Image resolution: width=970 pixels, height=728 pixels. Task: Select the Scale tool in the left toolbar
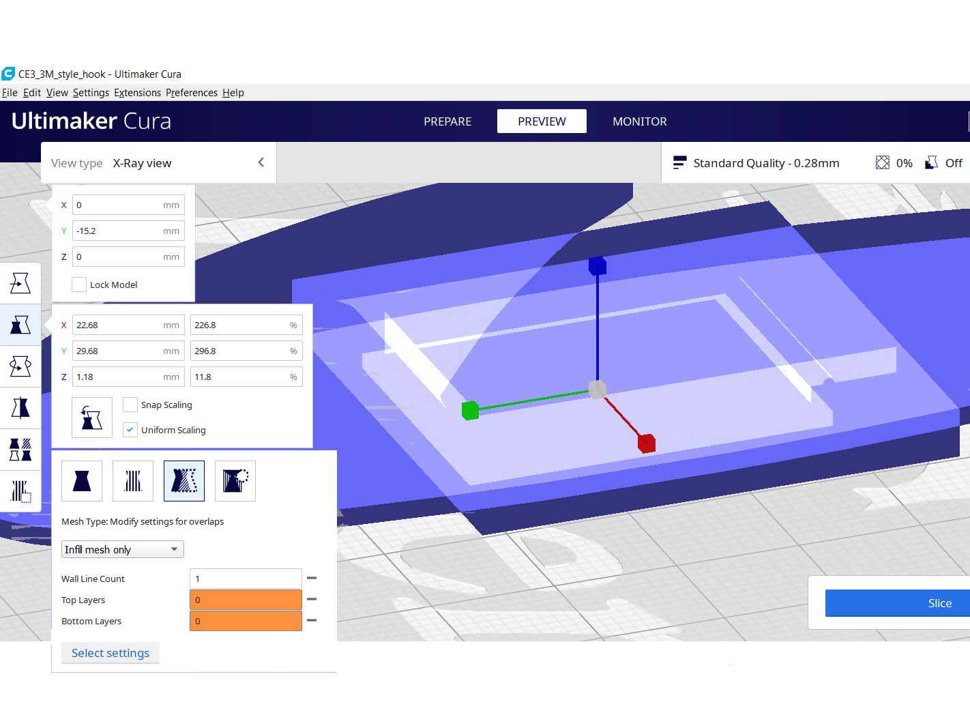coord(20,324)
